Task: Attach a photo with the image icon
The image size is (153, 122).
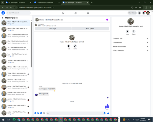Action: tap(38, 113)
